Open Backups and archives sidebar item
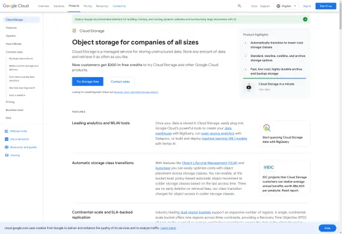This screenshot has width=342, height=234. [21, 58]
